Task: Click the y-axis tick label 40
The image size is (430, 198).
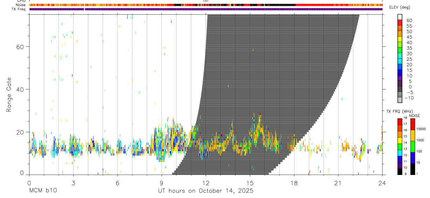Action: click(20, 89)
